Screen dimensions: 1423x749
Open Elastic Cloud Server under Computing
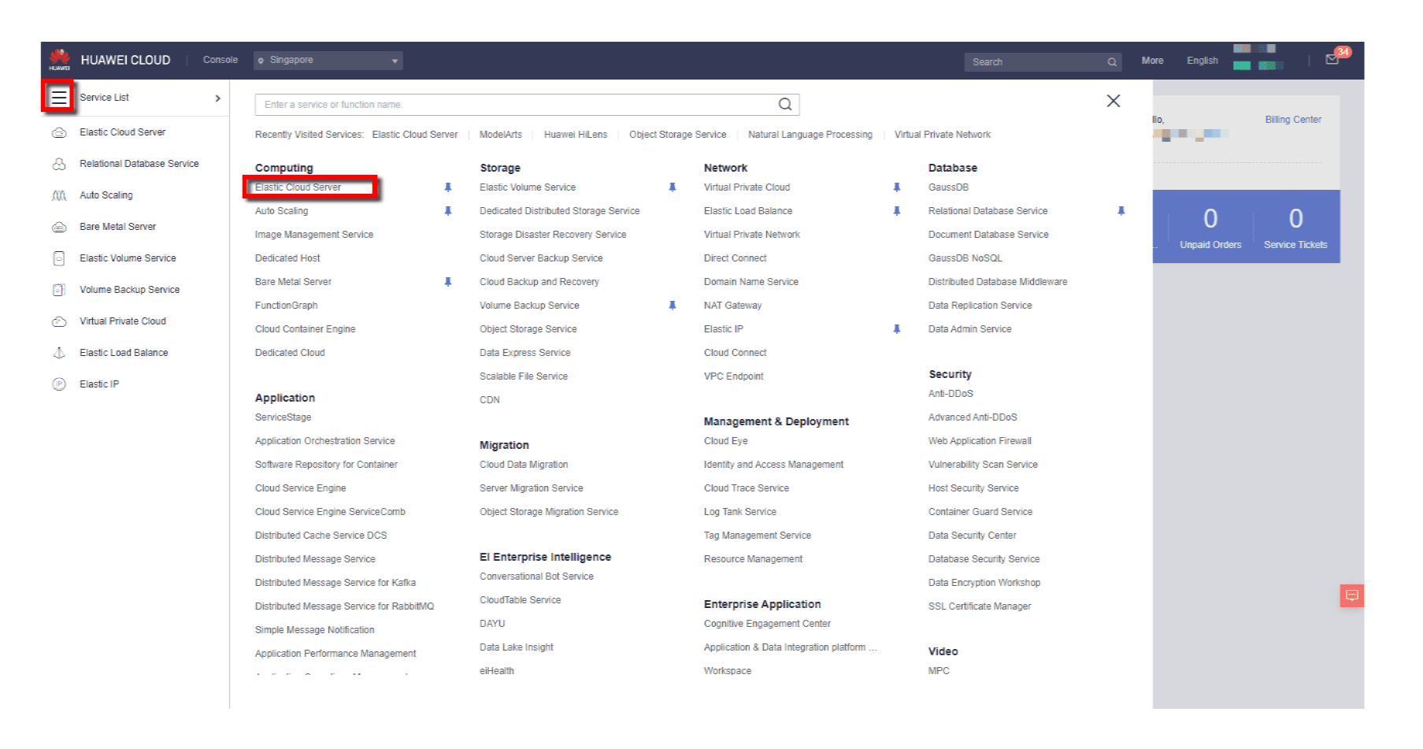tap(298, 187)
